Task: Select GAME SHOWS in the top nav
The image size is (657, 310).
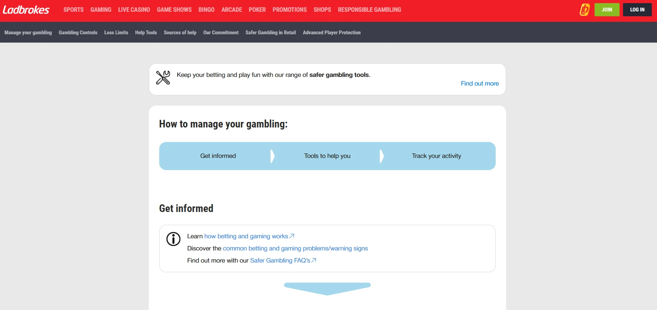Action: (x=174, y=10)
